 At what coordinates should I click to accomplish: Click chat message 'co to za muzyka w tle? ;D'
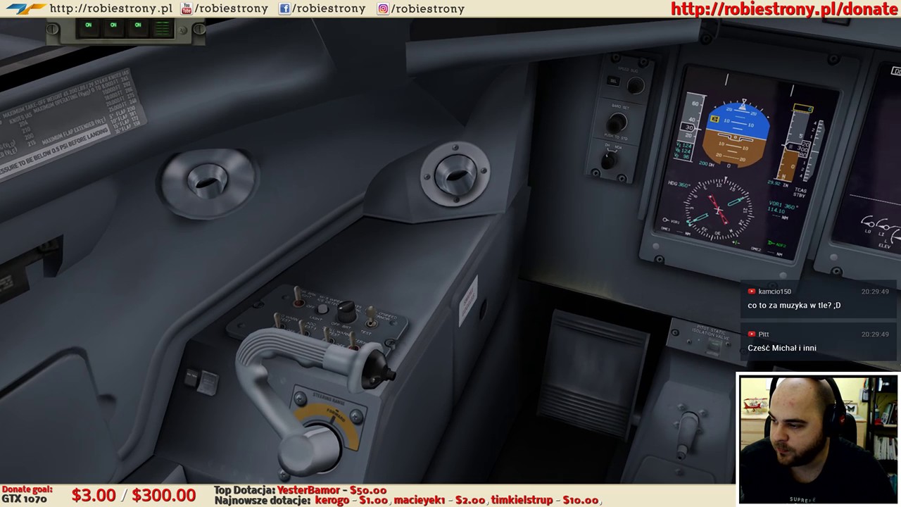tap(794, 305)
